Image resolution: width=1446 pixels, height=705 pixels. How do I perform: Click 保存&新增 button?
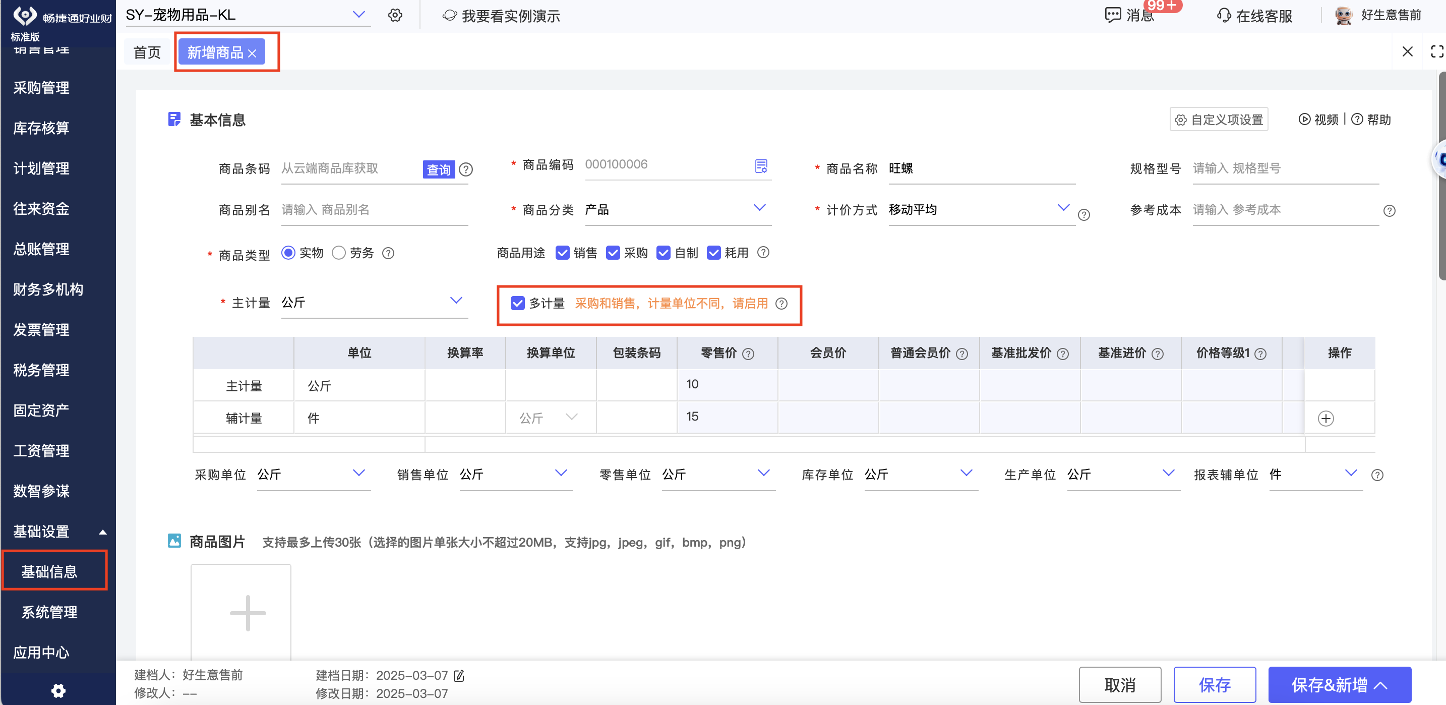pos(1339,685)
